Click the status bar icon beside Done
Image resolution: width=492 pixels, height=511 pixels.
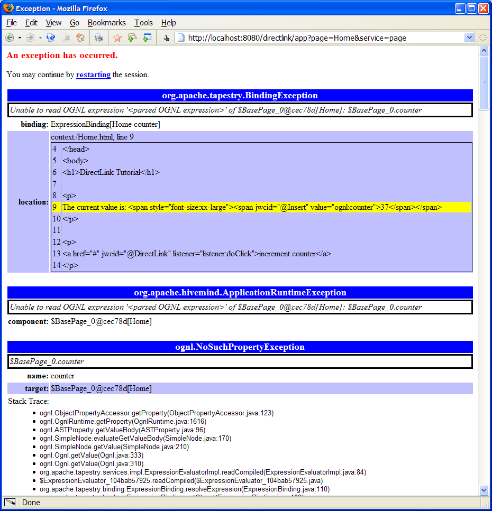pos(10,502)
